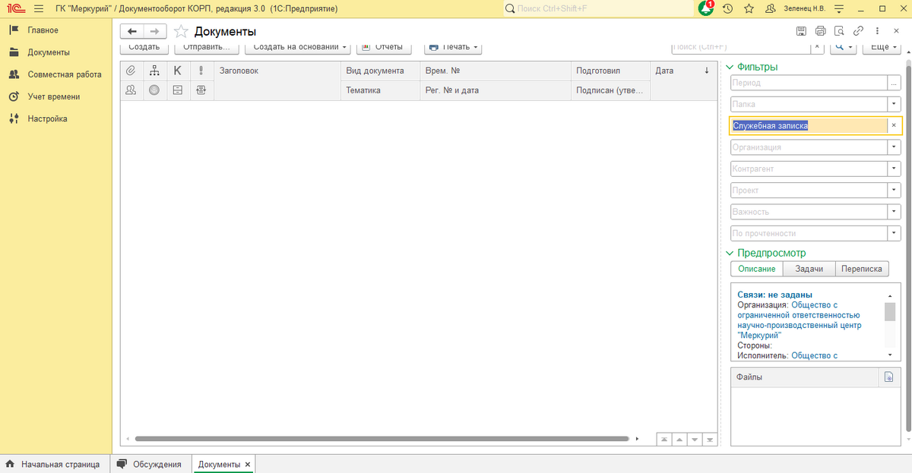Click the printer icon in header
This screenshot has height=473, width=912.
(820, 31)
